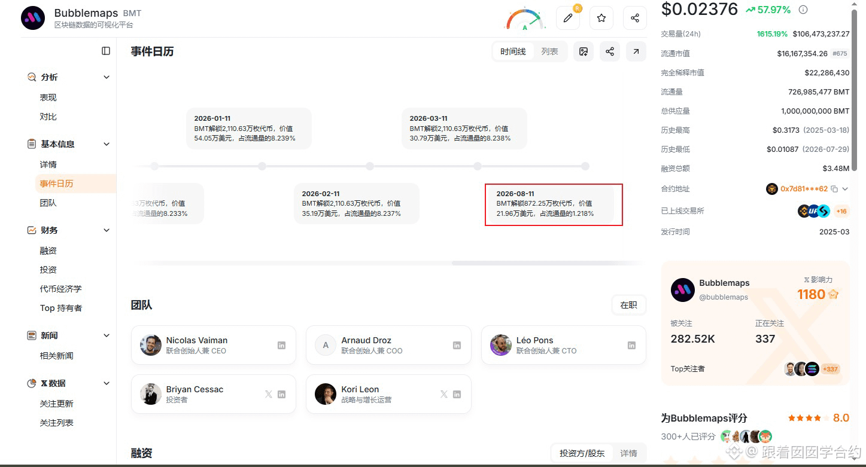Add Bubblemaps to favorites with the star
The width and height of the screenshot is (866, 467).
601,19
